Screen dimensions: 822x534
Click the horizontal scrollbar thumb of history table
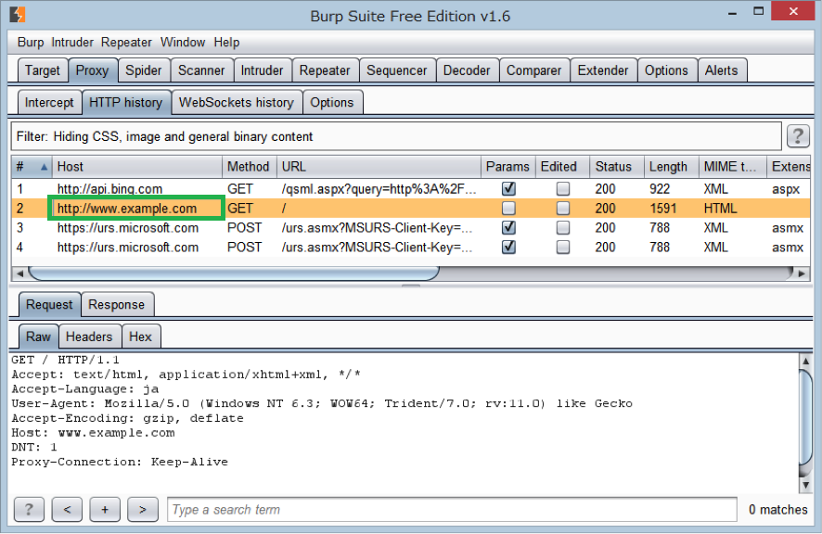(x=234, y=273)
